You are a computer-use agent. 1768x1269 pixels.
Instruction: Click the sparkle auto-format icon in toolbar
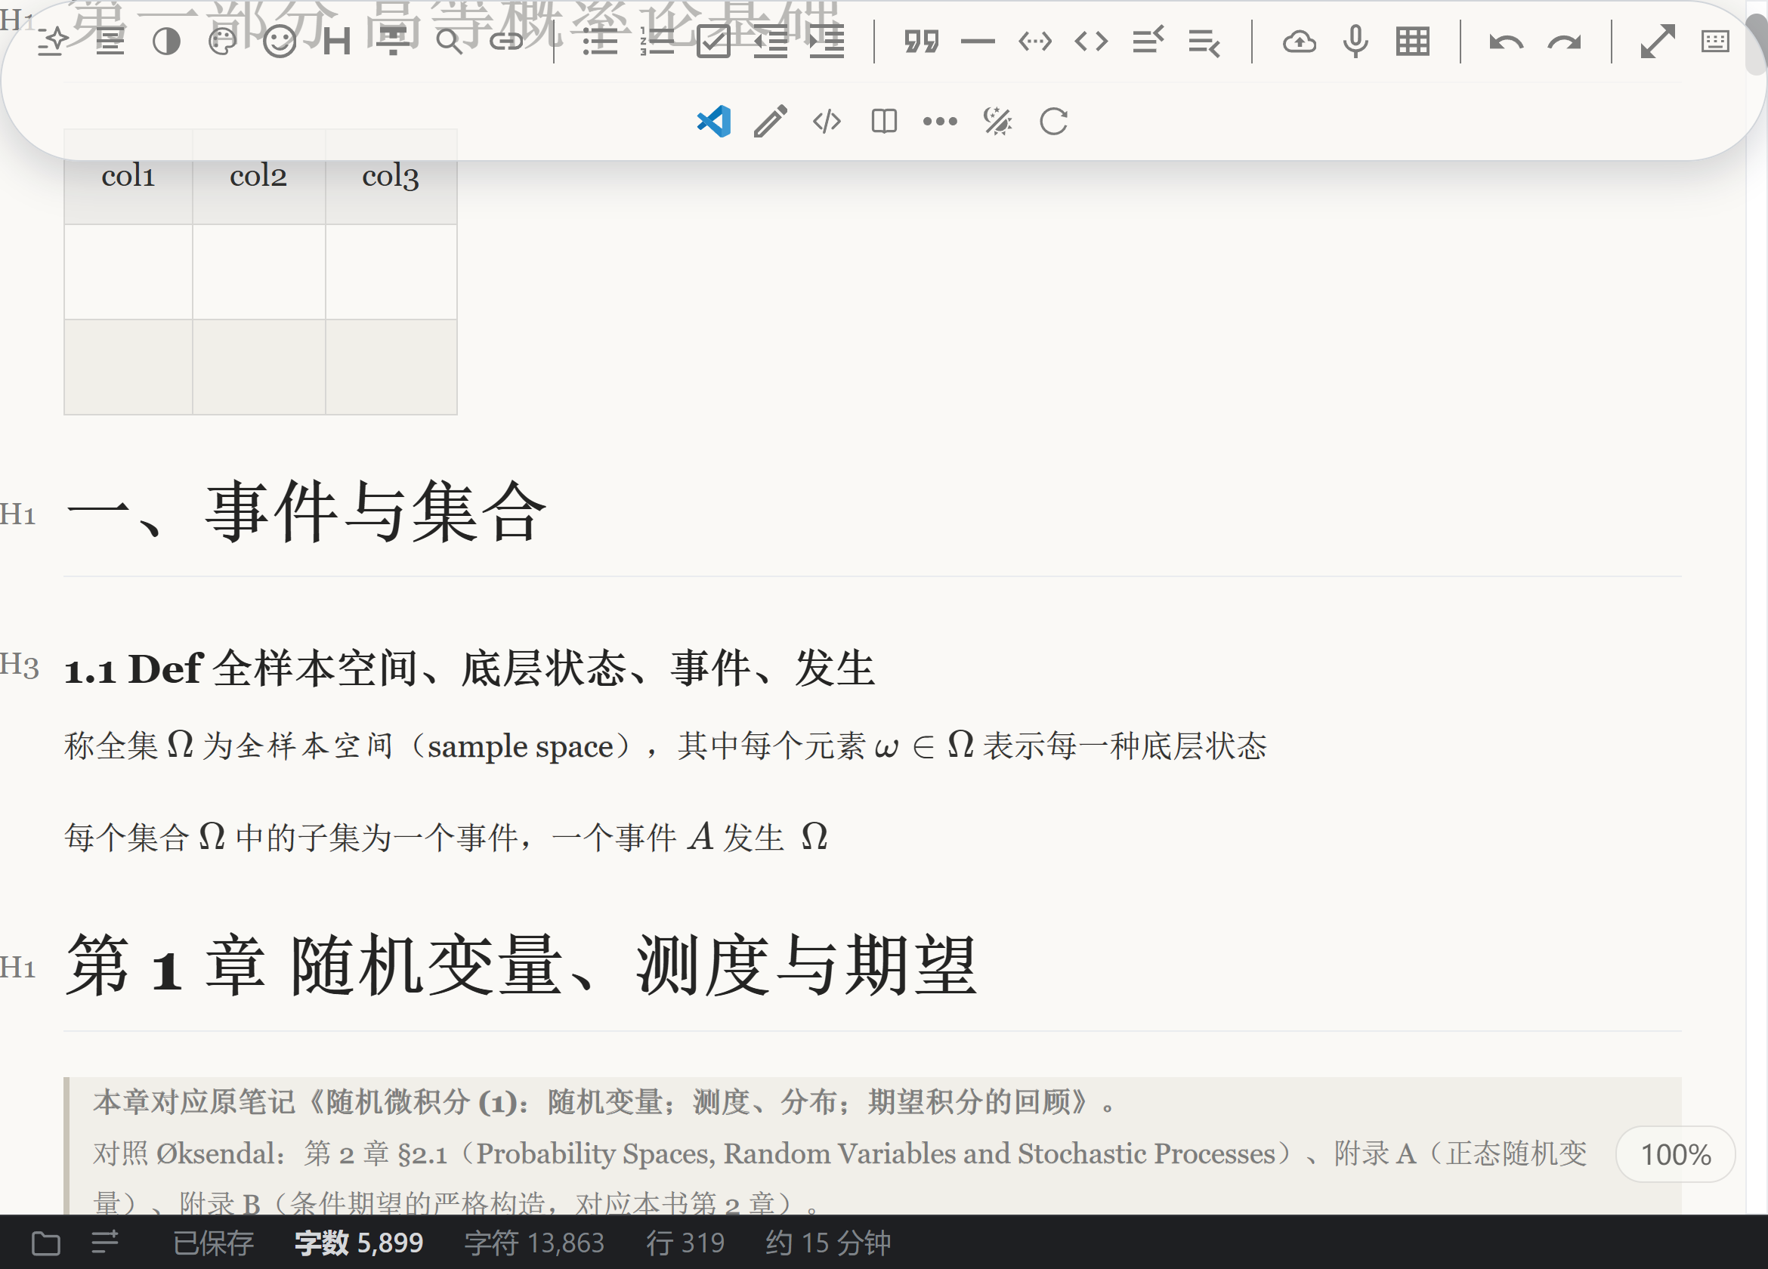[x=54, y=42]
